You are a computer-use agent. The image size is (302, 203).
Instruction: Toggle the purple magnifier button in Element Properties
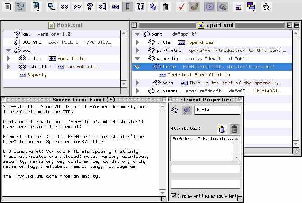coord(187,111)
